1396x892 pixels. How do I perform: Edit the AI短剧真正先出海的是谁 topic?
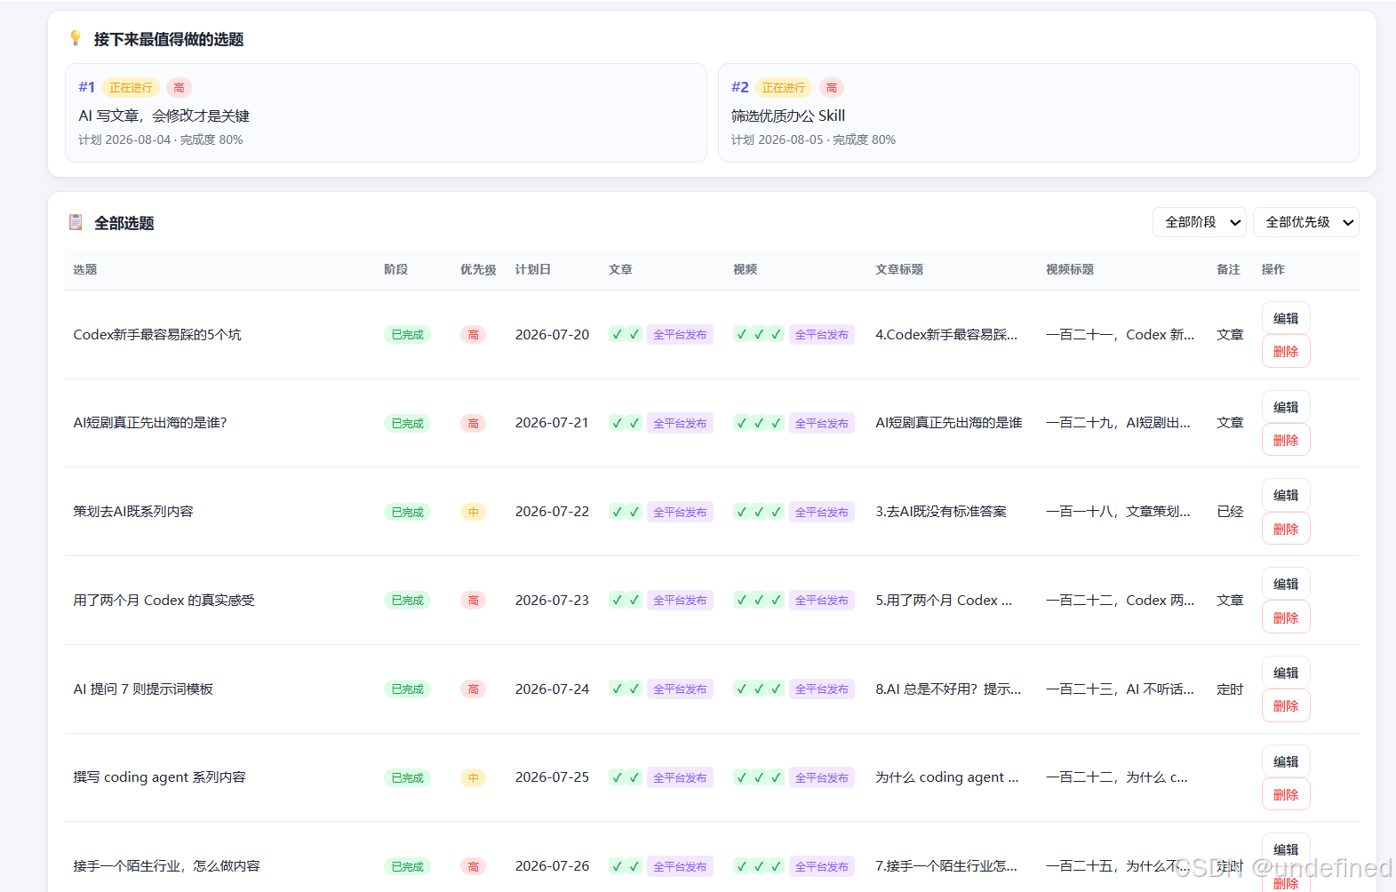1286,407
